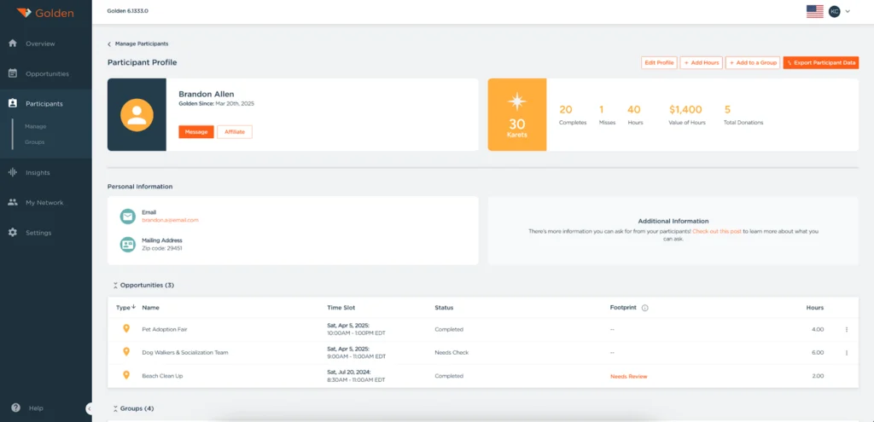Viewport: 874px width, 422px height.
Task: Collapse the Groups (4) section
Action: [x=115, y=408]
